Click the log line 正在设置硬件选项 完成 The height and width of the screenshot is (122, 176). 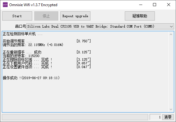pos(27,67)
